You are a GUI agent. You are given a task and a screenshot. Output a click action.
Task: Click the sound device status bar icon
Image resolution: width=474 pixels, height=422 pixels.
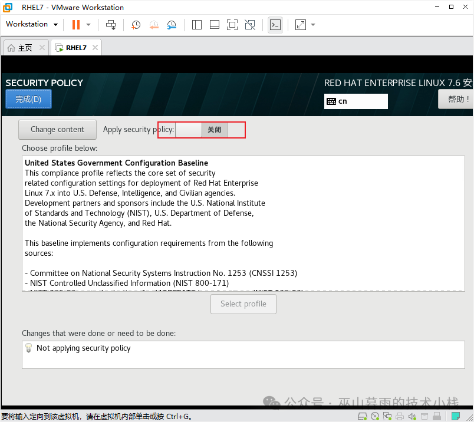coord(412,416)
